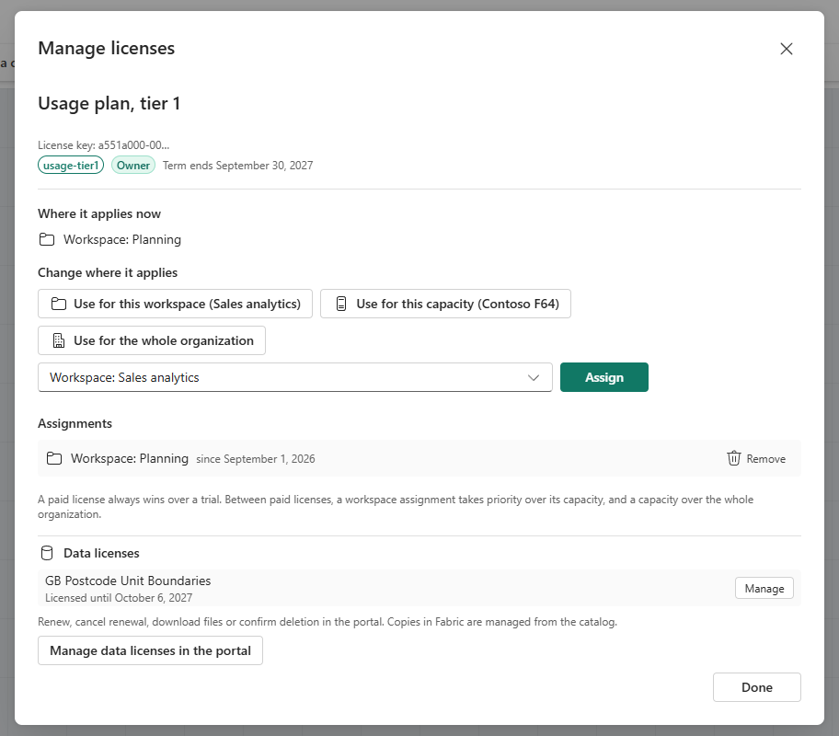The image size is (839, 736).
Task: Click folder icon in Planning assignment row
Action: 54,459
